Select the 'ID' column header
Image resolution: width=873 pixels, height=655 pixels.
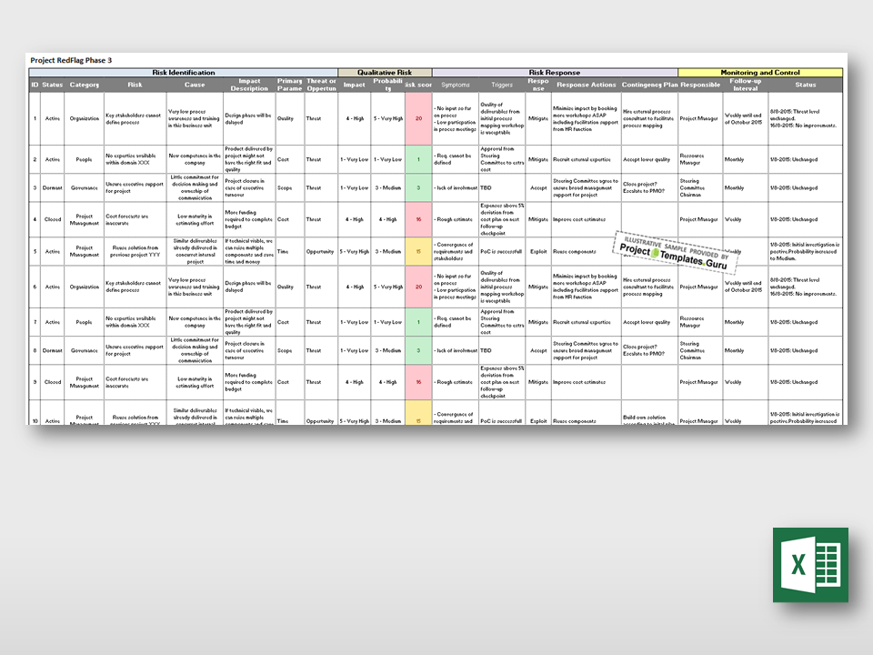(35, 85)
